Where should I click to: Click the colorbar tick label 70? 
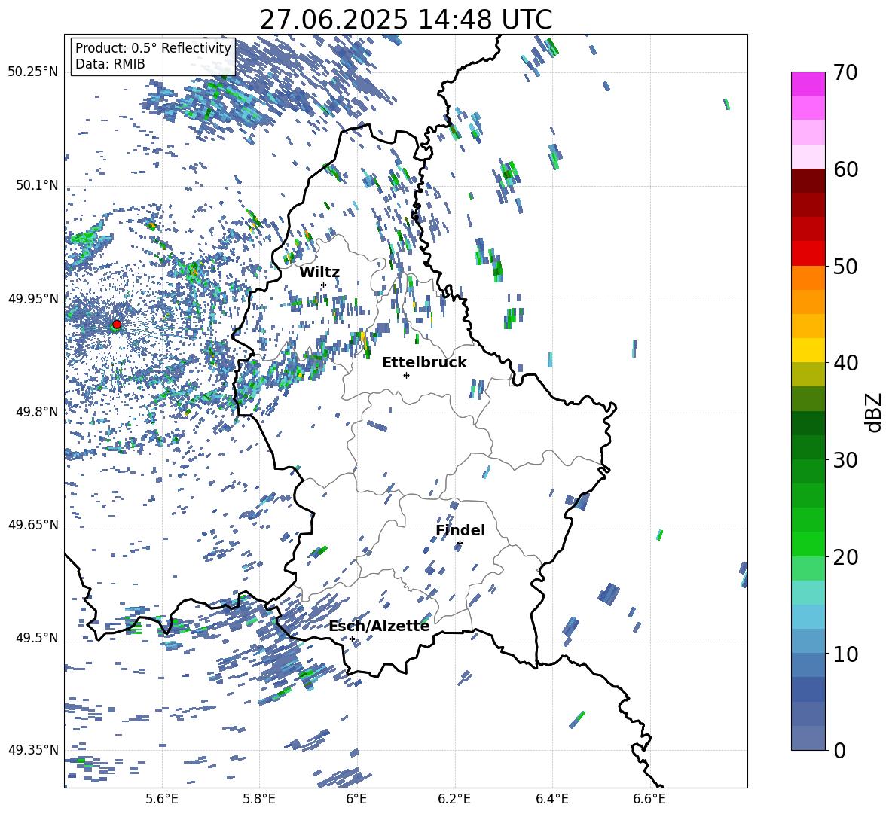click(x=845, y=72)
